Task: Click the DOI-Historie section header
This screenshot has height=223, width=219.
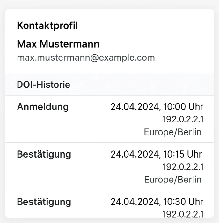Action: pyautogui.click(x=43, y=84)
